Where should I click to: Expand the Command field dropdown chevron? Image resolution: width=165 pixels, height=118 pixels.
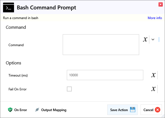[153, 40]
